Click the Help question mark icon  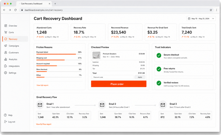coord(6,115)
